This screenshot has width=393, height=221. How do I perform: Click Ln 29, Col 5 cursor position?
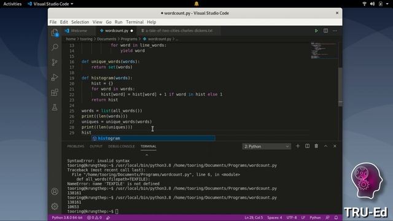coord(254,217)
